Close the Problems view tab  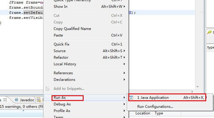[x=5, y=100]
